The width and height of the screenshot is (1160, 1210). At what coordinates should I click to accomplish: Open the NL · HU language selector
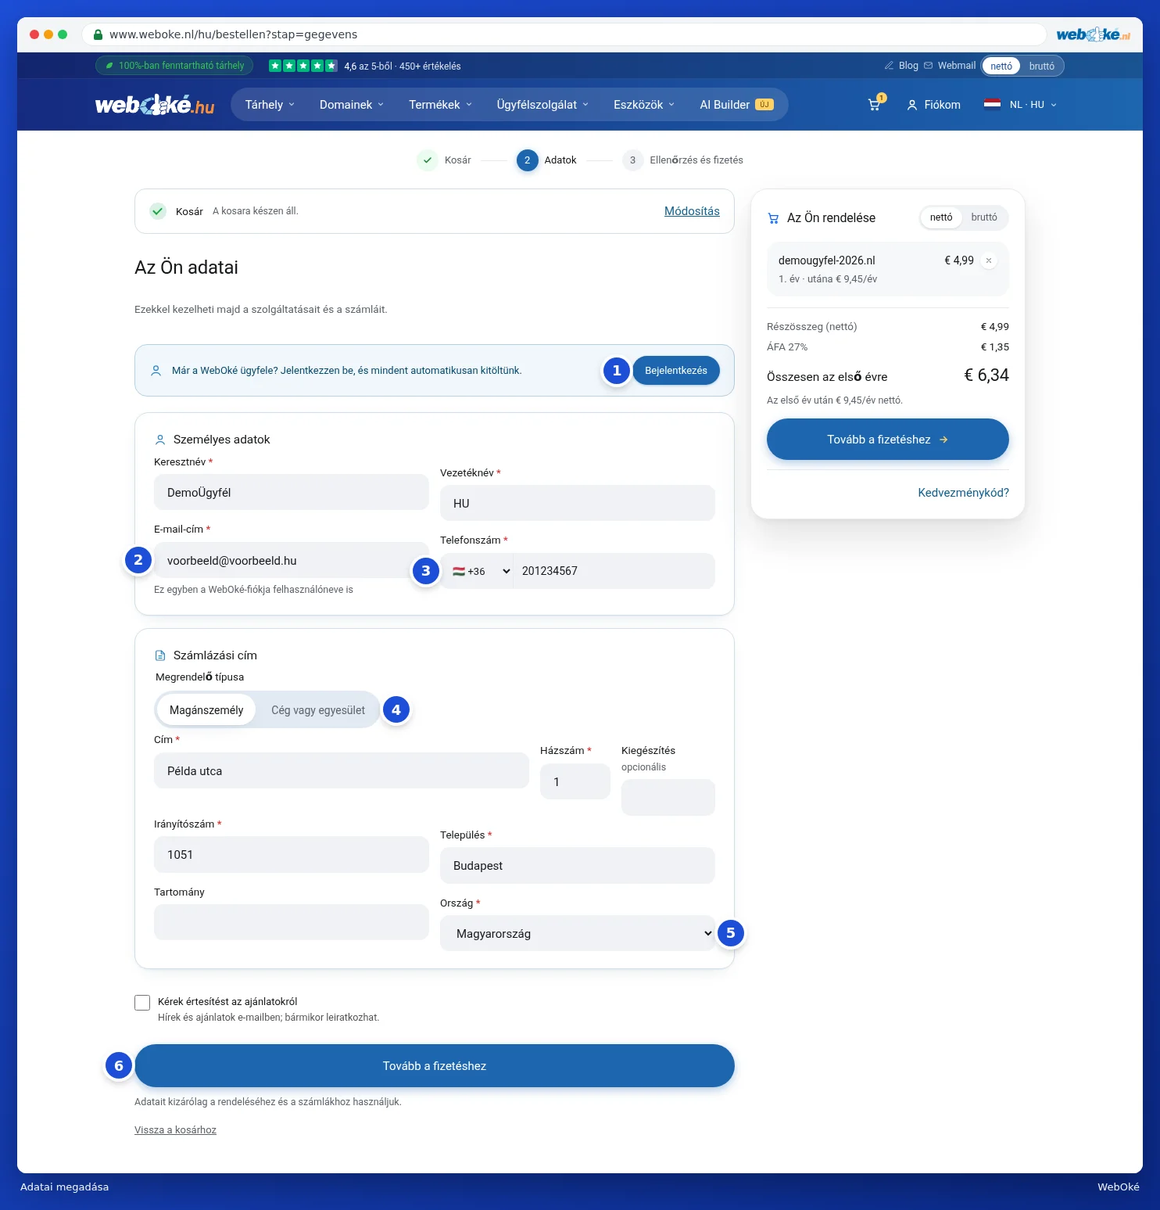coord(1021,105)
